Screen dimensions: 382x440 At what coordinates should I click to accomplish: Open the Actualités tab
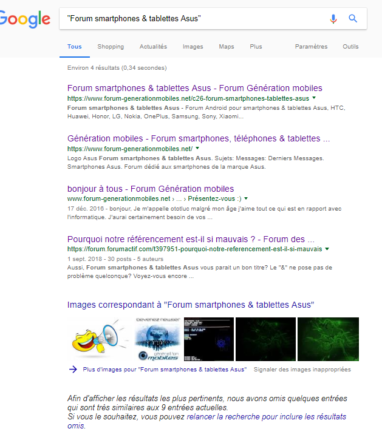point(154,47)
